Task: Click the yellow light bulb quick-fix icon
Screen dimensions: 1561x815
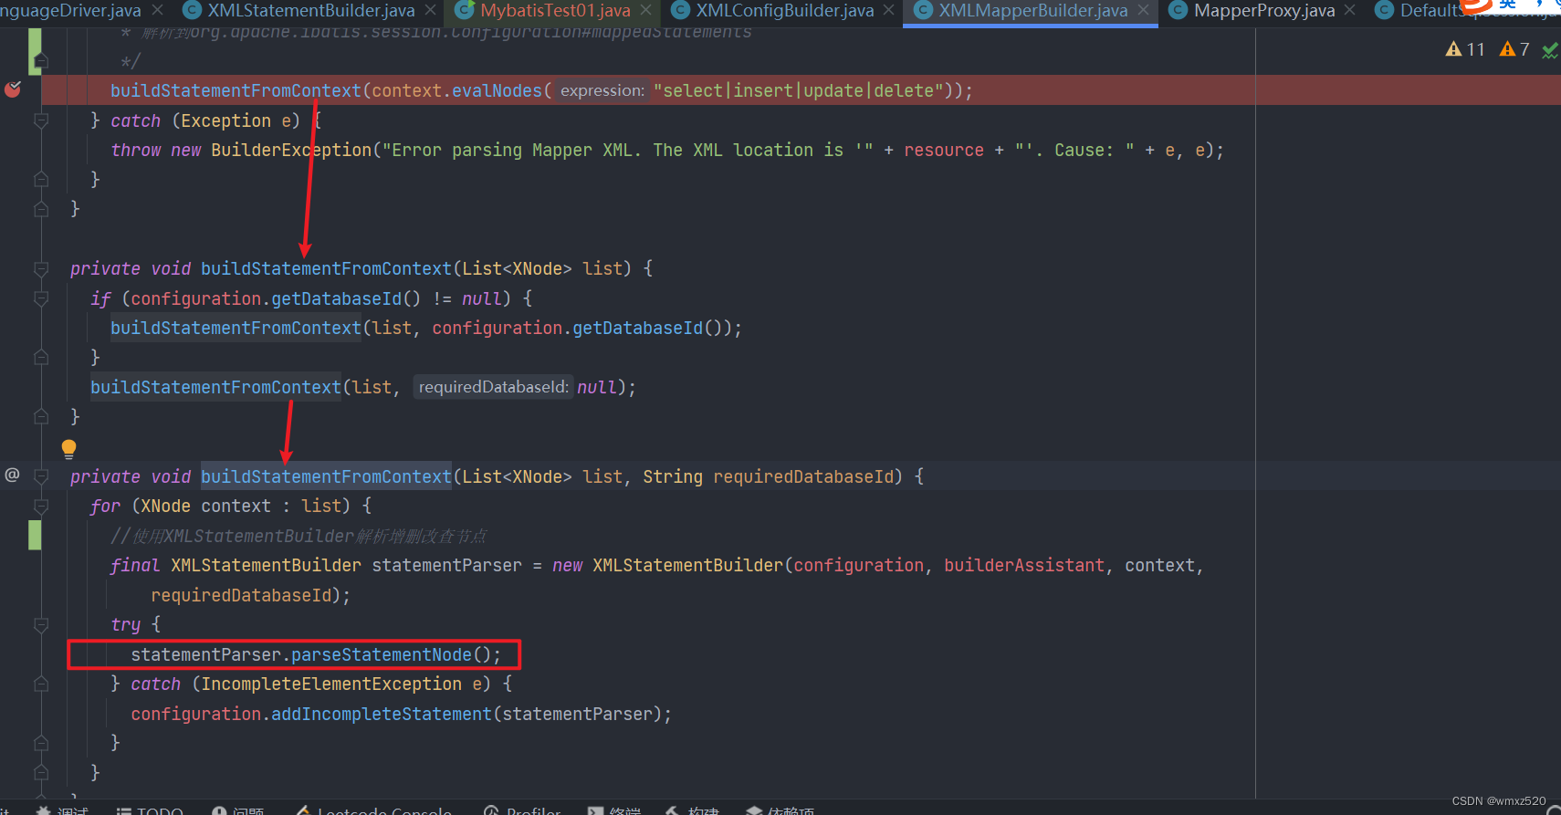Action: tap(68, 448)
